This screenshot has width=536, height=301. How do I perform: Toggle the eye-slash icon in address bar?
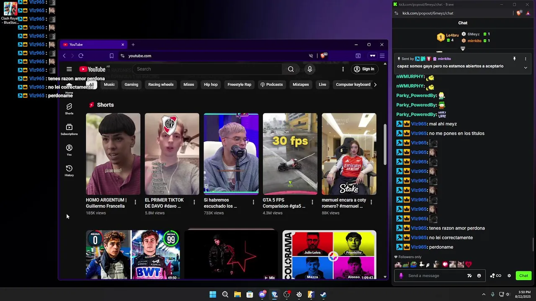pyautogui.click(x=311, y=56)
